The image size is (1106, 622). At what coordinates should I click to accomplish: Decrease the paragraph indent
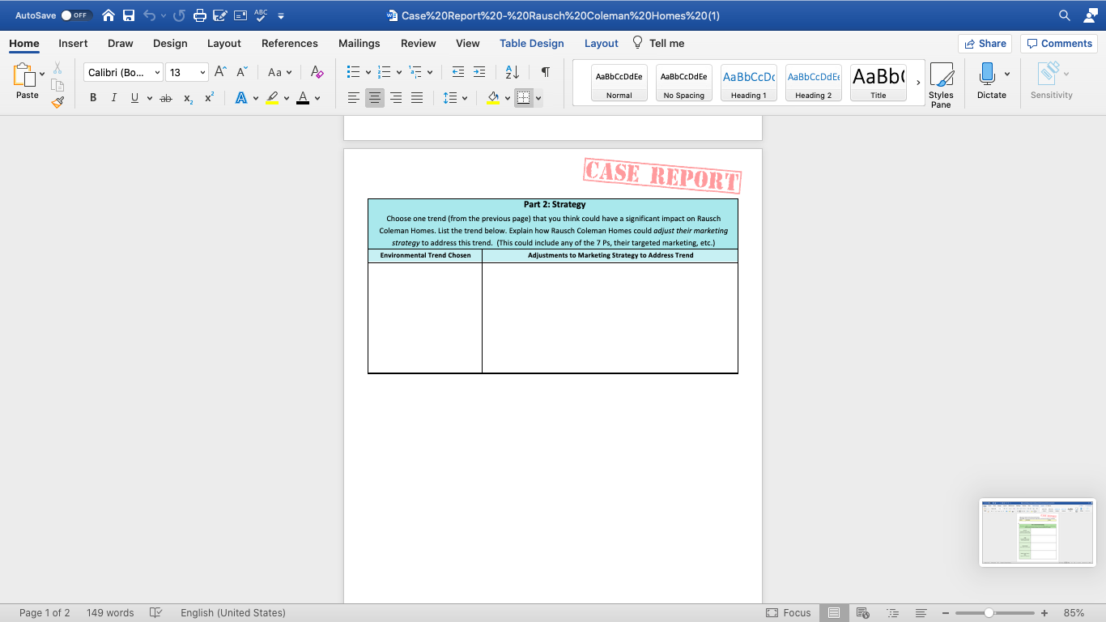click(x=458, y=72)
